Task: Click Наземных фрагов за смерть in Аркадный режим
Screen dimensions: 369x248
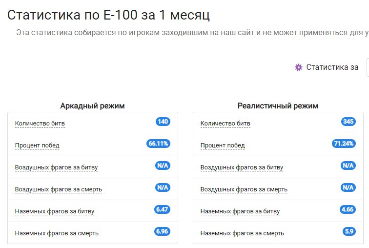Action: tap(57, 233)
